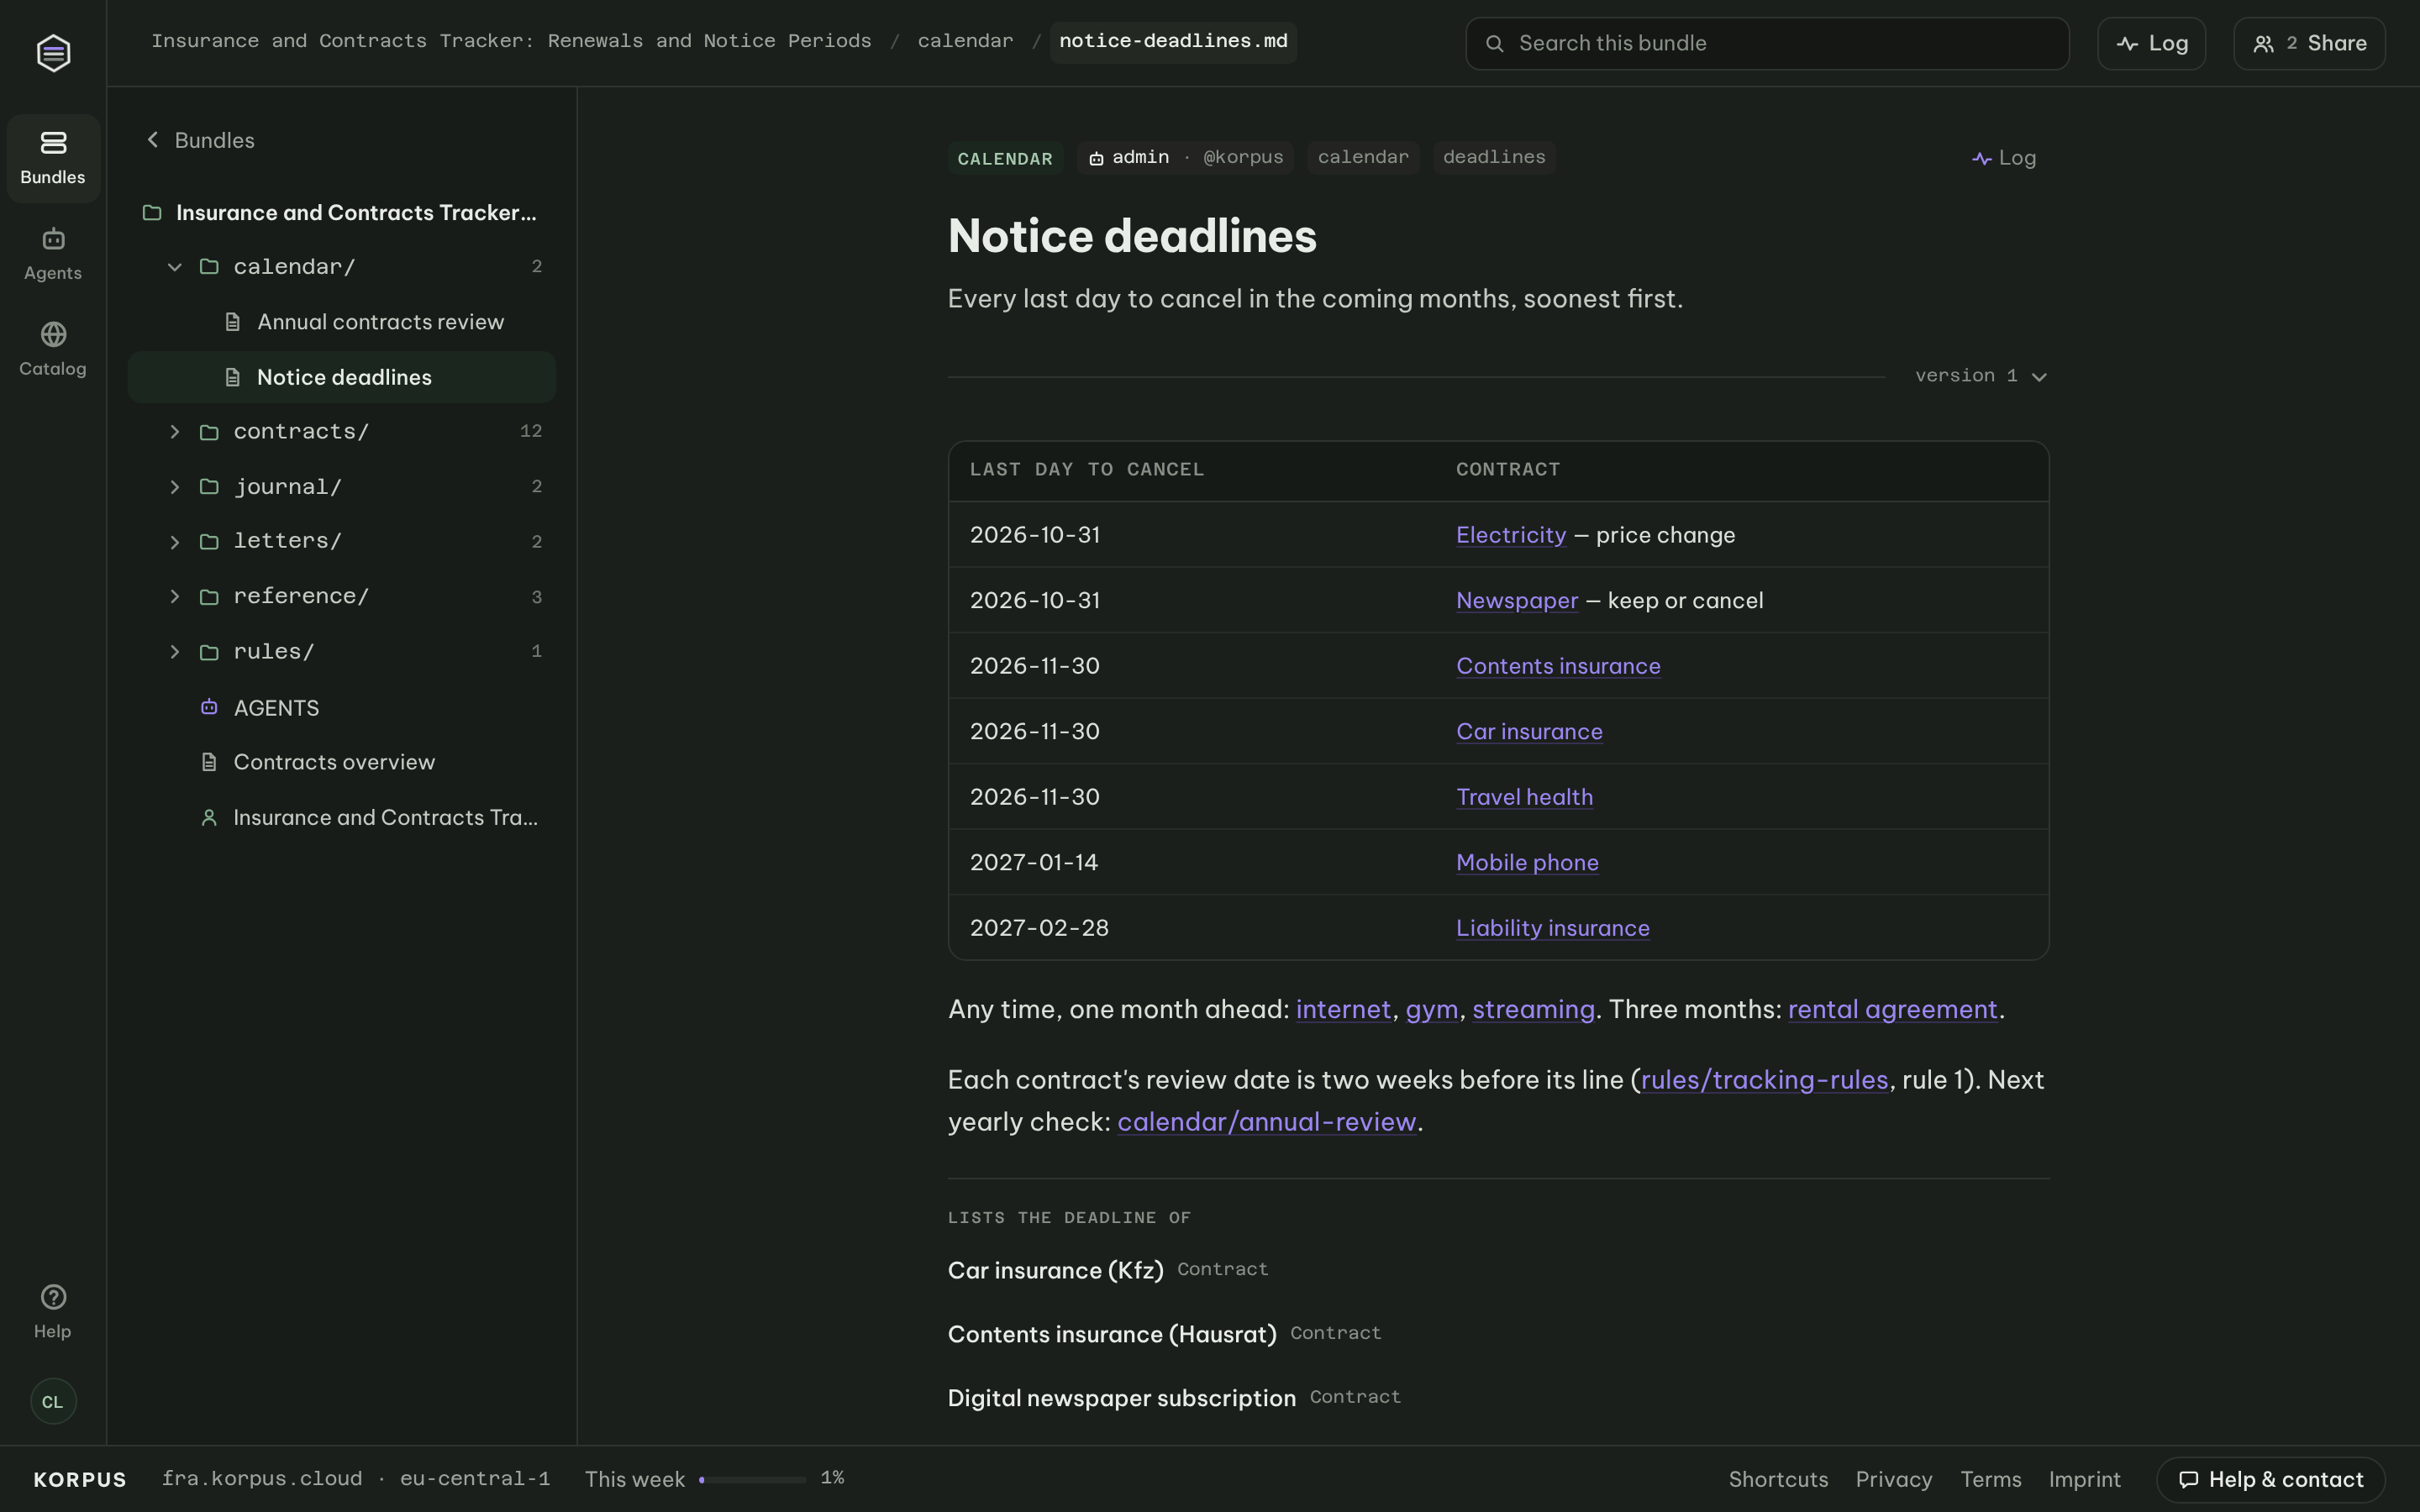Open Insurance and Contracts Tra... profile item
This screenshot has width=2420, height=1512.
click(340, 817)
